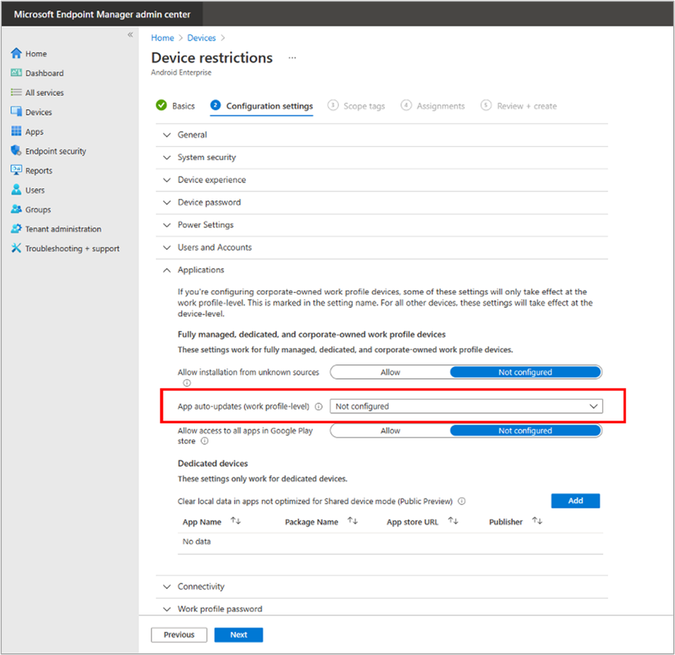Expand the Power Settings section
This screenshot has width=675, height=655.
[382, 225]
